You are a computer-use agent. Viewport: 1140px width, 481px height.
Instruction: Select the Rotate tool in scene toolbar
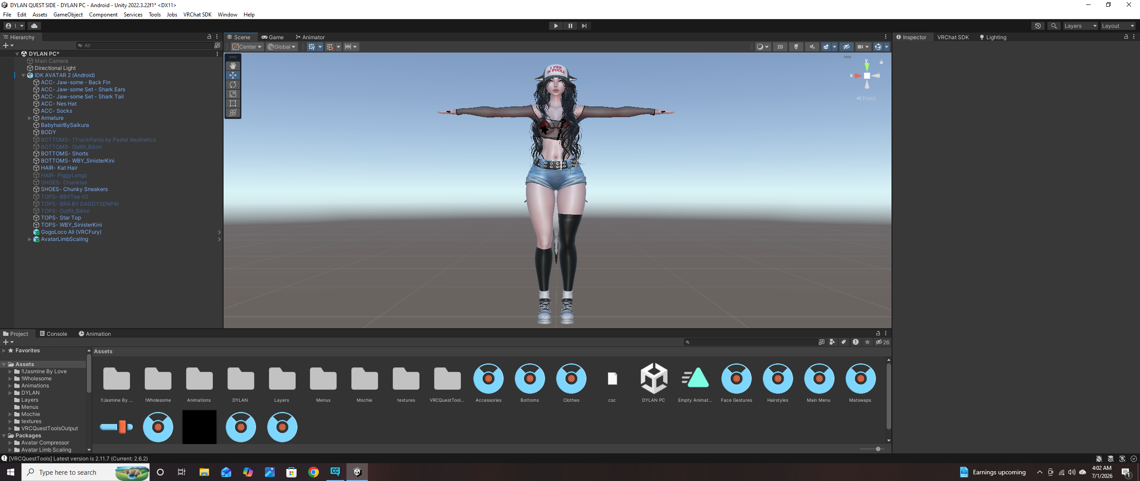click(232, 85)
